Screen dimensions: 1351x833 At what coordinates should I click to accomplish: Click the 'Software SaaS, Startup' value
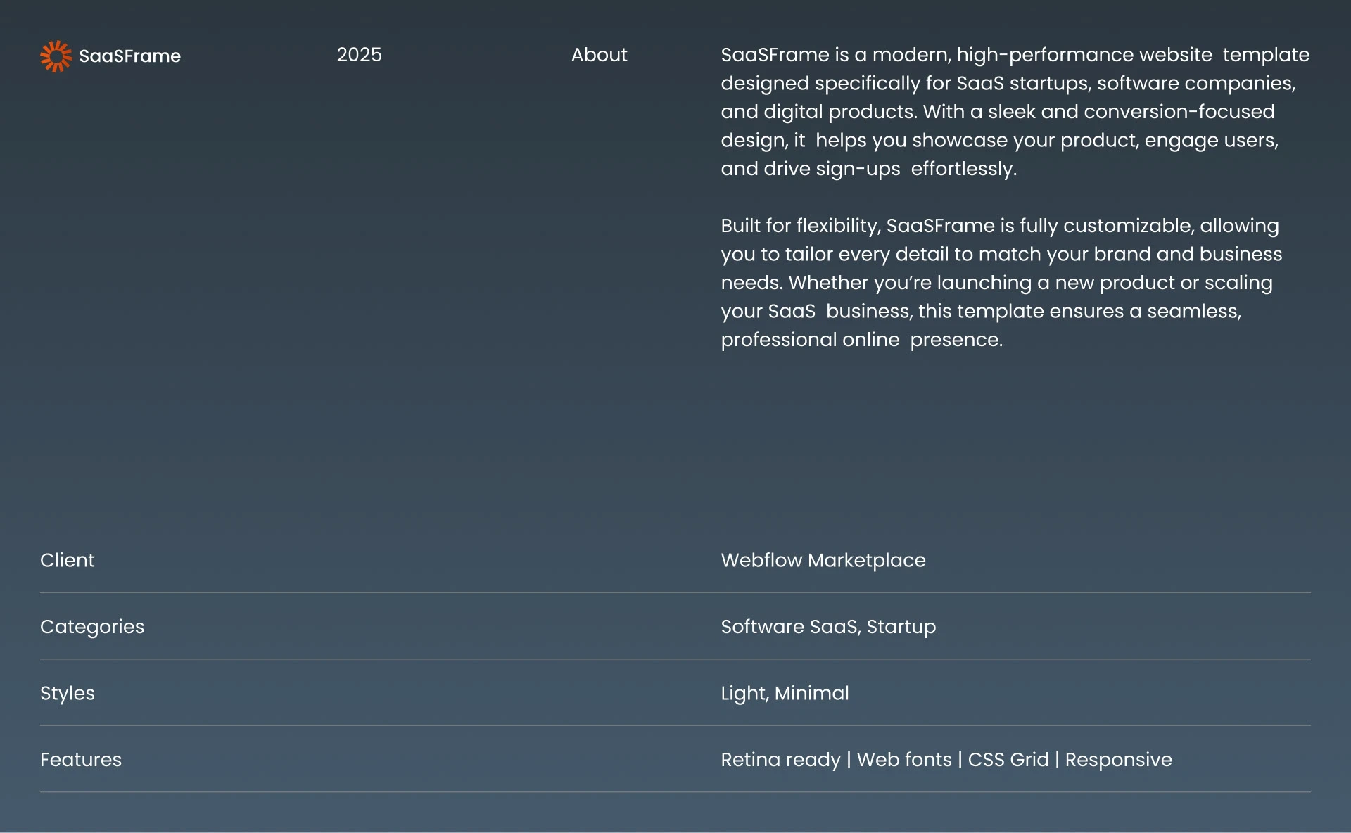[x=828, y=627]
